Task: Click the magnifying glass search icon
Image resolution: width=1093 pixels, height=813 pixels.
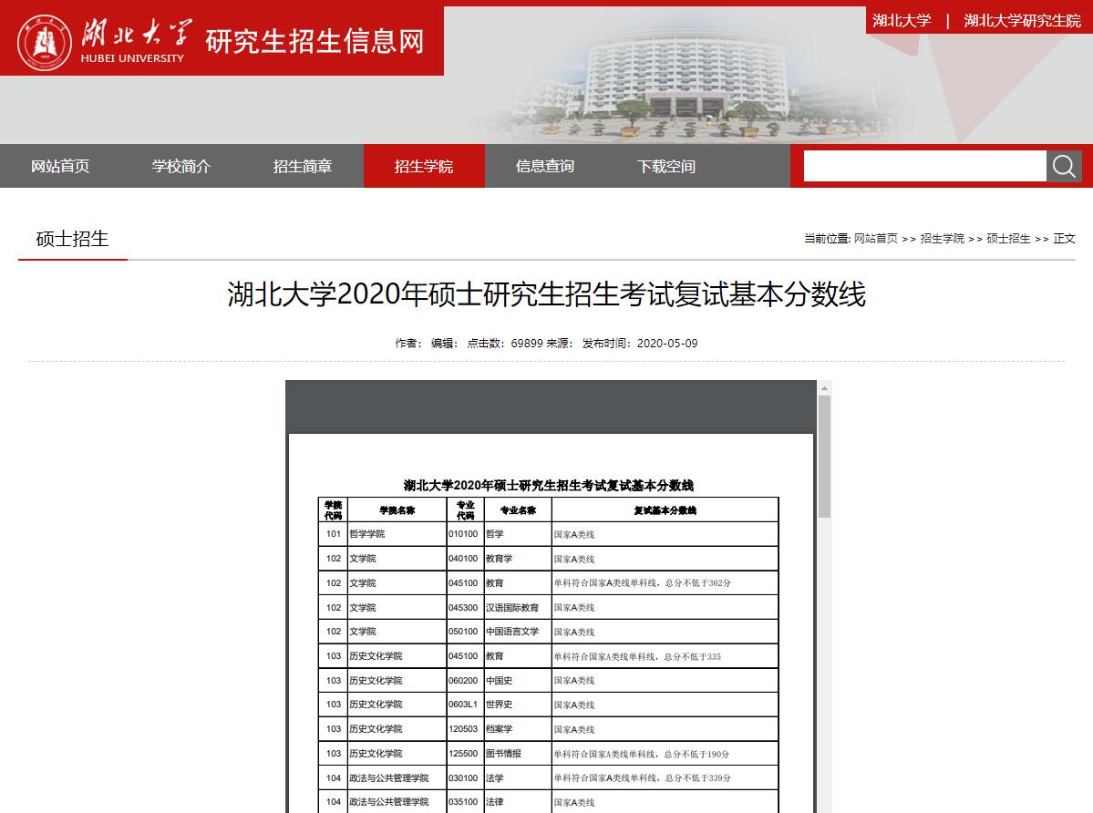Action: pyautogui.click(x=1064, y=166)
